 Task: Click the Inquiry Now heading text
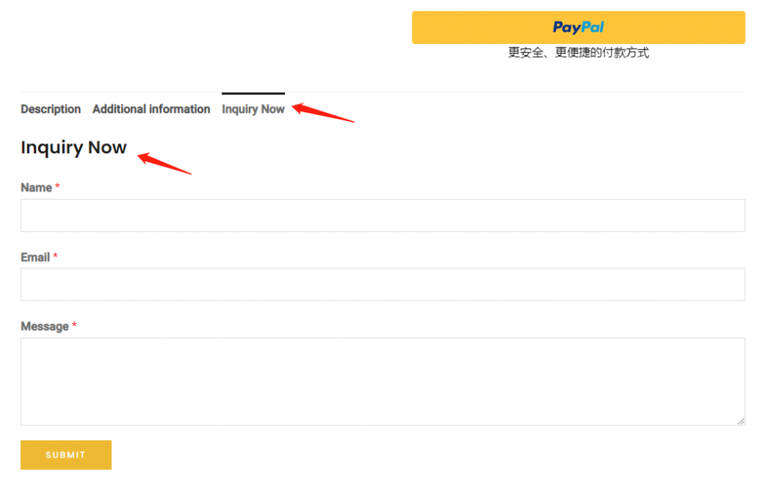[74, 147]
